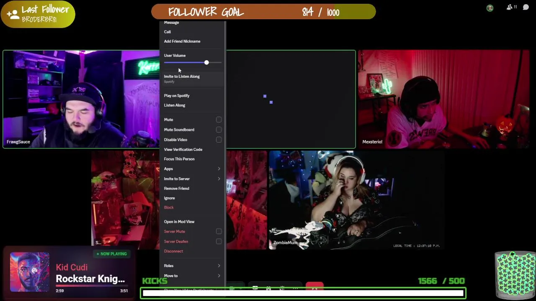Select Mexsterio!'s video tile
This screenshot has height=301, width=536.
pyautogui.click(x=444, y=99)
